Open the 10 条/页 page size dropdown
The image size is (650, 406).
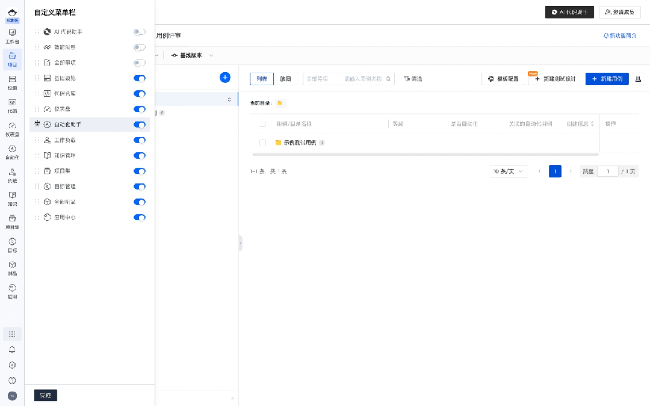pyautogui.click(x=508, y=171)
